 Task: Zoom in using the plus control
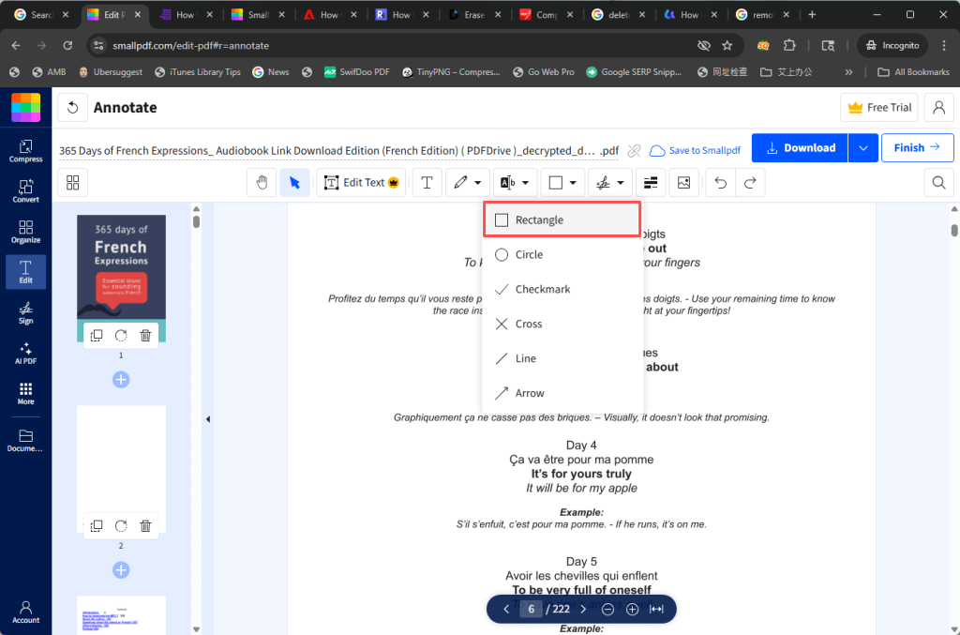[631, 609]
